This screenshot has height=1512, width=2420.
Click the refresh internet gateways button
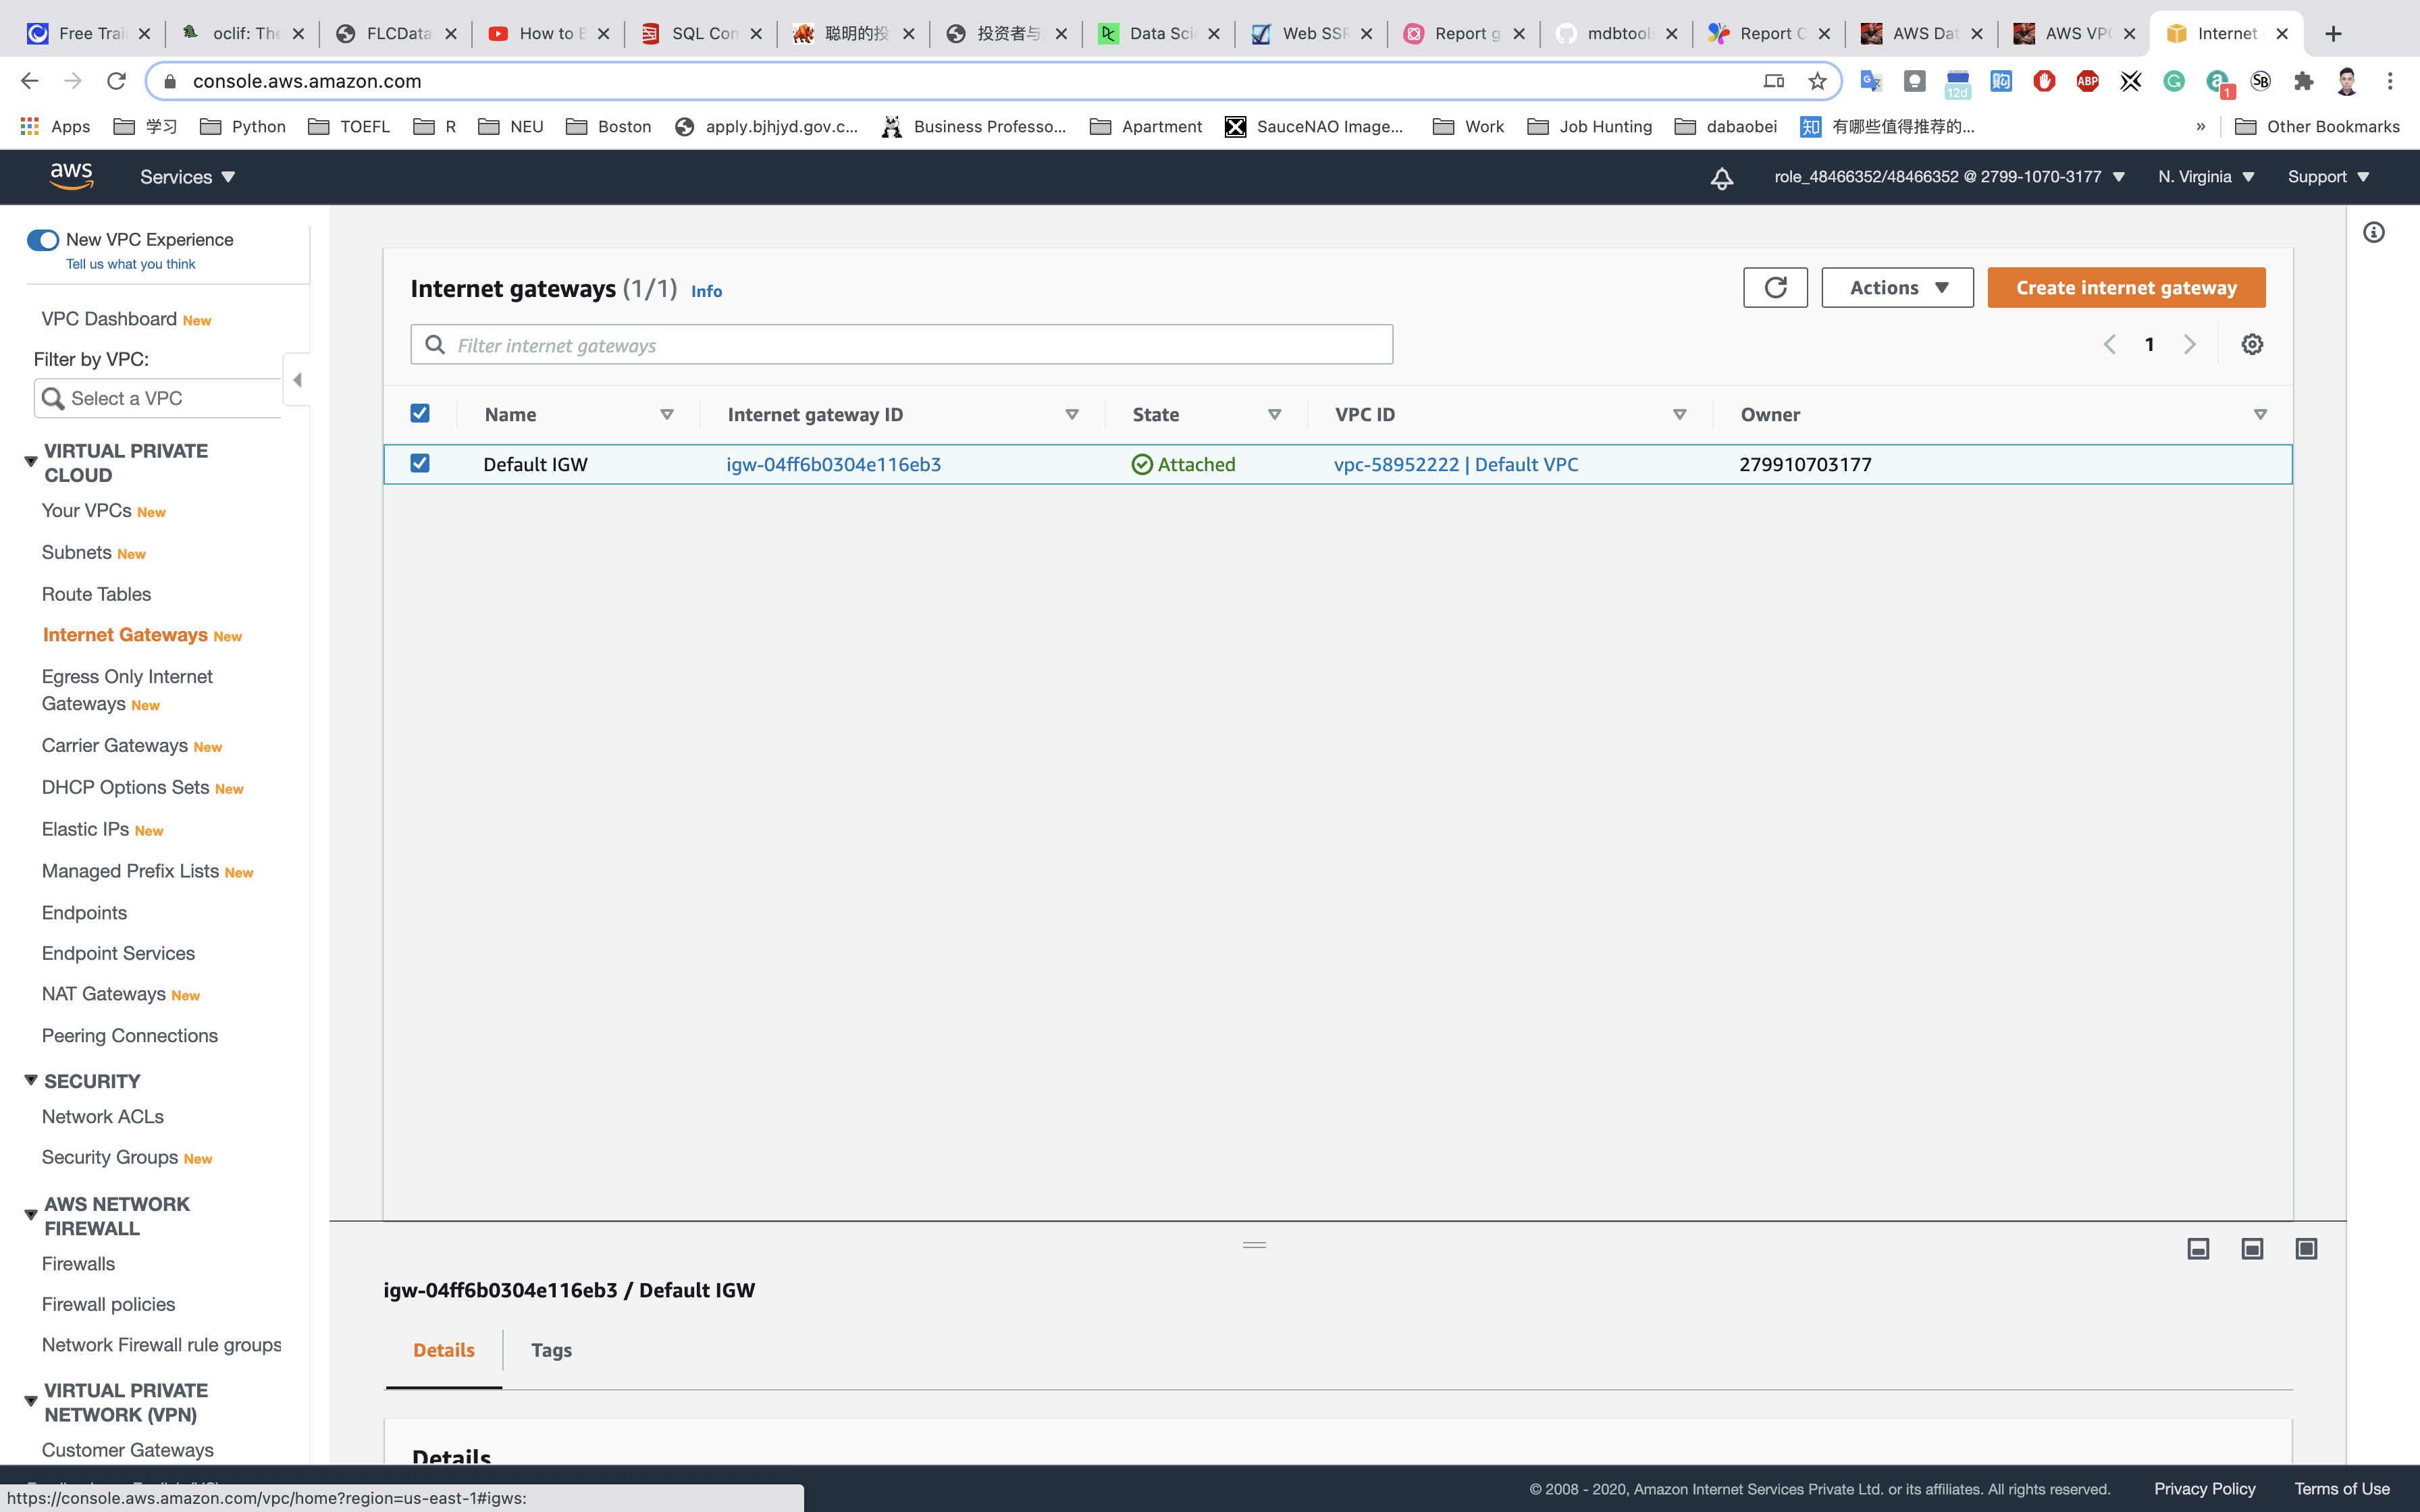click(1775, 288)
